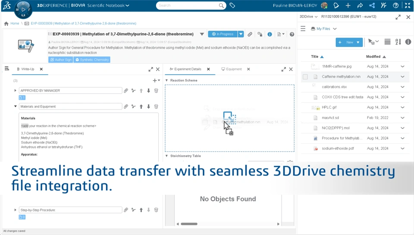Open calibrations.xlsx file

tap(334, 87)
